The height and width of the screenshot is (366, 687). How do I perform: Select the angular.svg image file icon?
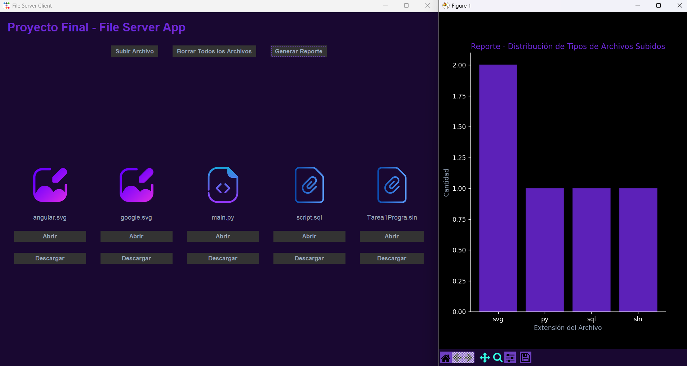(50, 185)
